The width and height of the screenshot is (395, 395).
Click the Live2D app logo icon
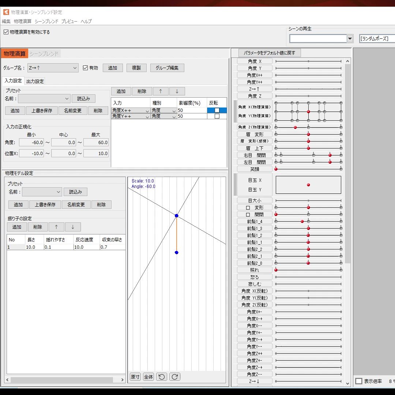6,12
